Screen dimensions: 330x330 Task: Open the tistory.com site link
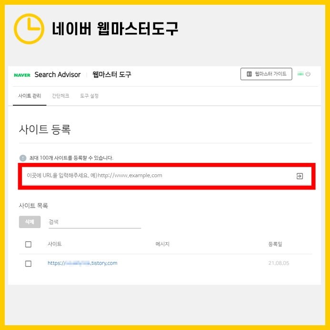[x=82, y=263]
